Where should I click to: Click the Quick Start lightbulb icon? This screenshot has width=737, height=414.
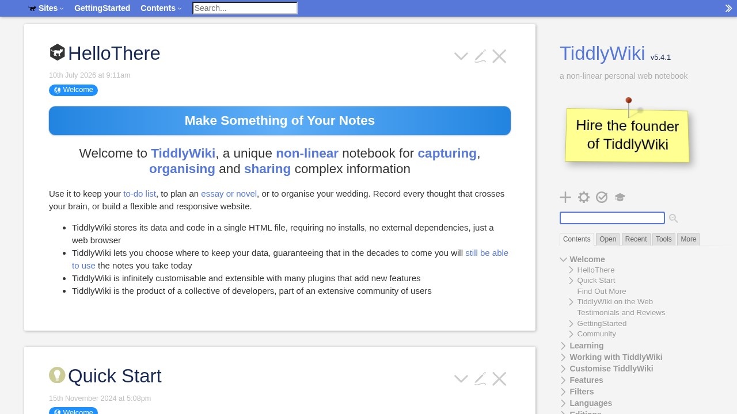tap(57, 375)
